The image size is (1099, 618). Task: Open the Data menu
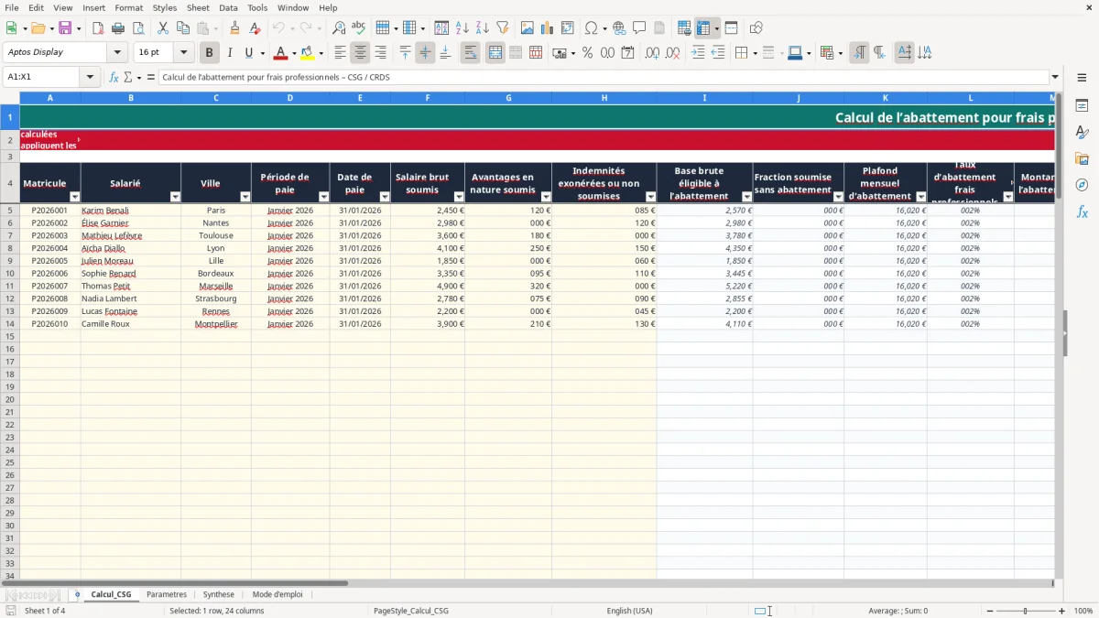coord(228,7)
